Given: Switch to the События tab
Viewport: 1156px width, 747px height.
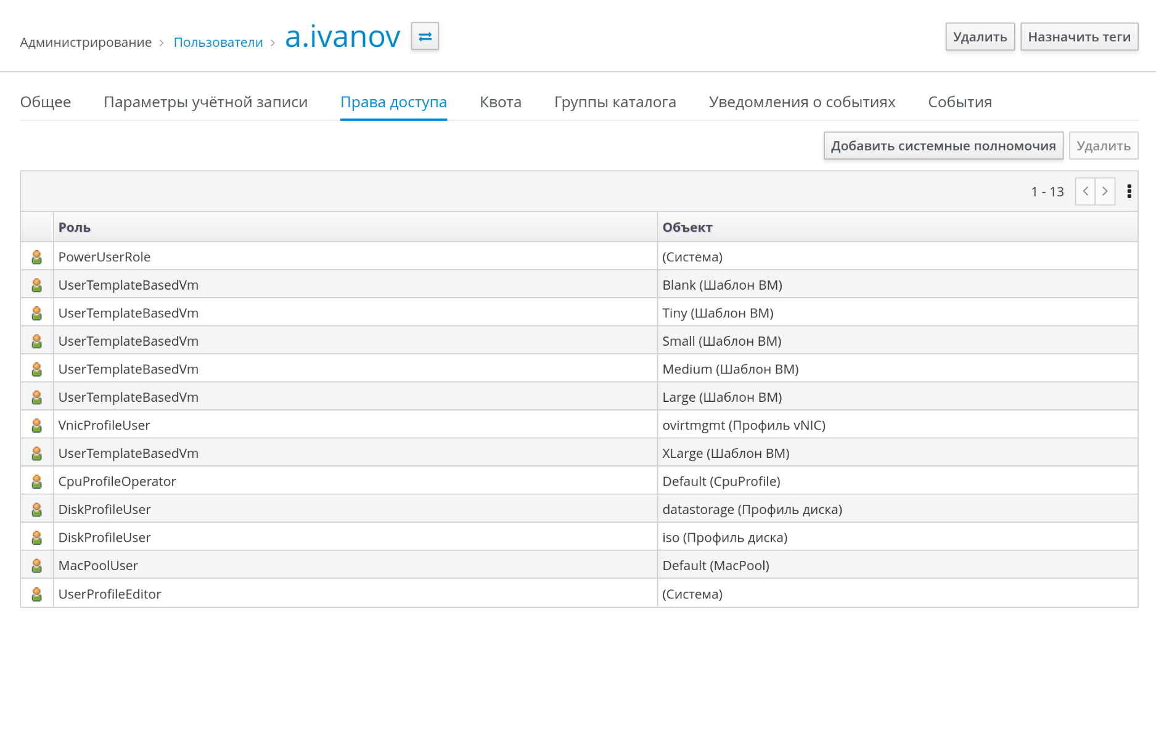Looking at the screenshot, I should tap(959, 102).
